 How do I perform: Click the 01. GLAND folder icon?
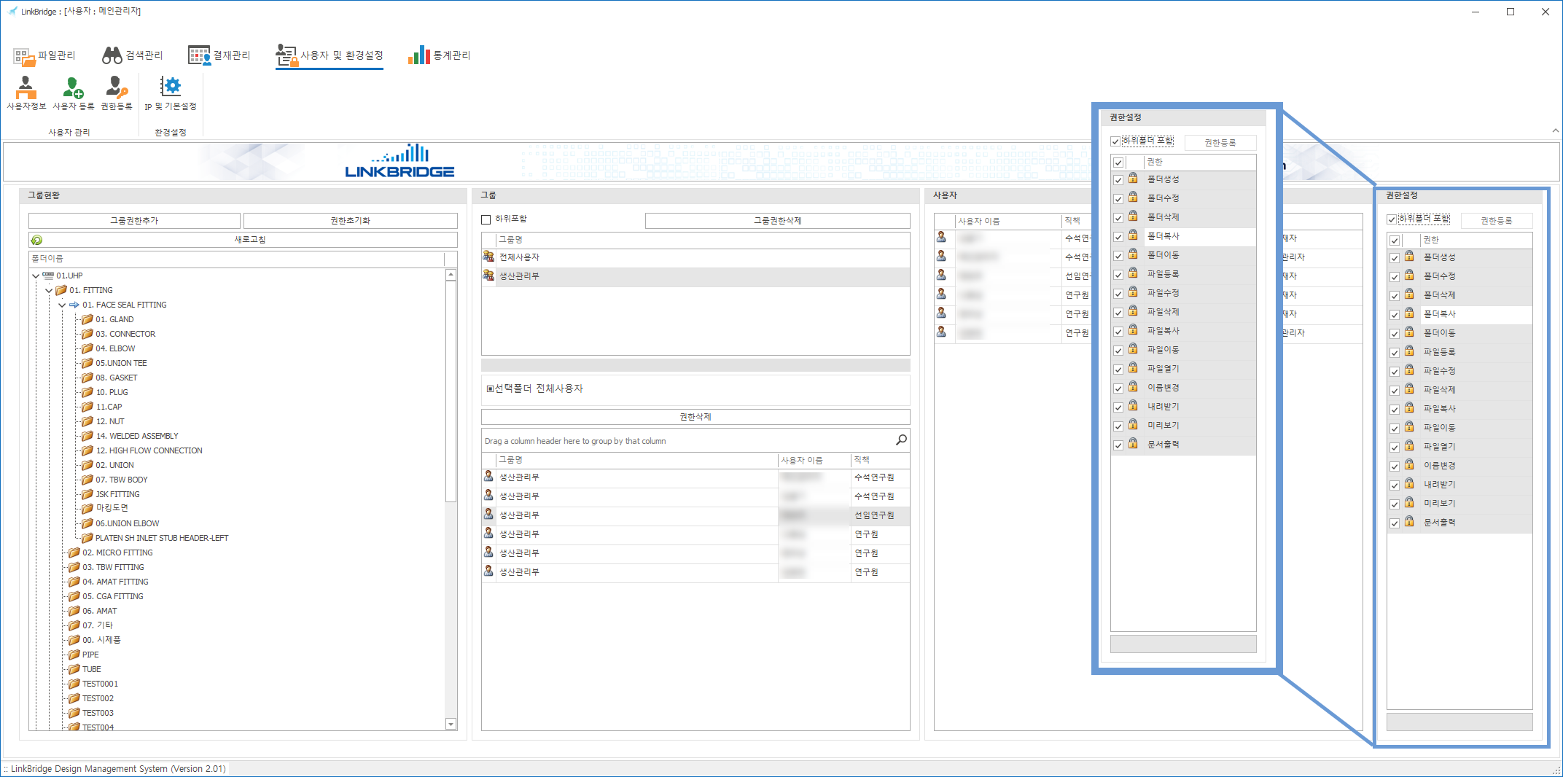87,319
